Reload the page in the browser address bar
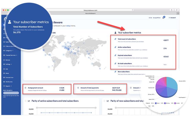This screenshot has width=192, height=121. (x=133, y=10)
